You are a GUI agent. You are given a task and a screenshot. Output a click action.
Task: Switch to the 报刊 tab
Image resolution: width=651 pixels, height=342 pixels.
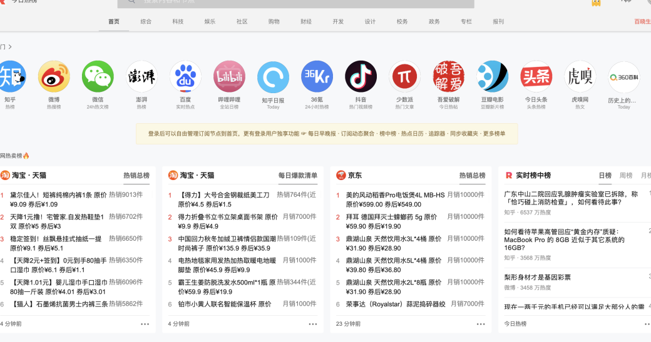point(498,21)
